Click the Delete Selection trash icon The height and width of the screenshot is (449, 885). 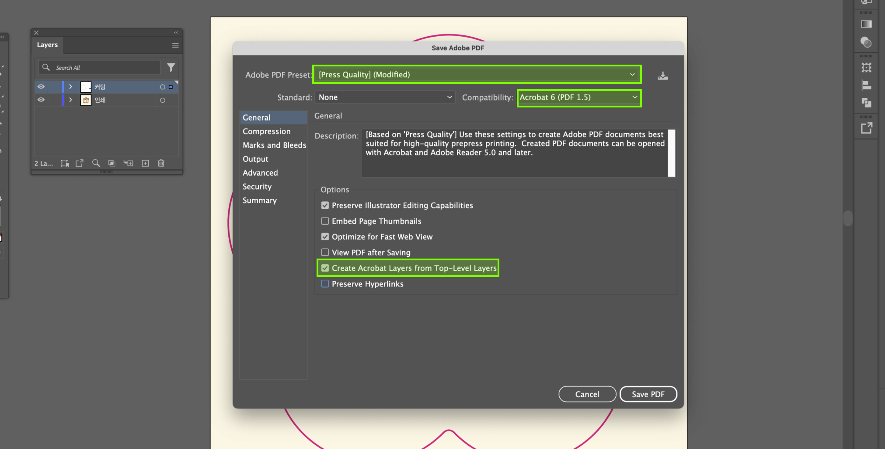point(161,163)
